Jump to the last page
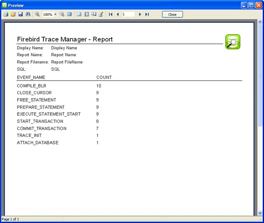Viewport: 264px width, 223px height. (147, 14)
